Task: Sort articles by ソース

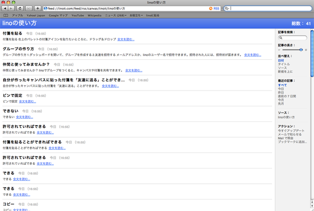Action: 283,68
